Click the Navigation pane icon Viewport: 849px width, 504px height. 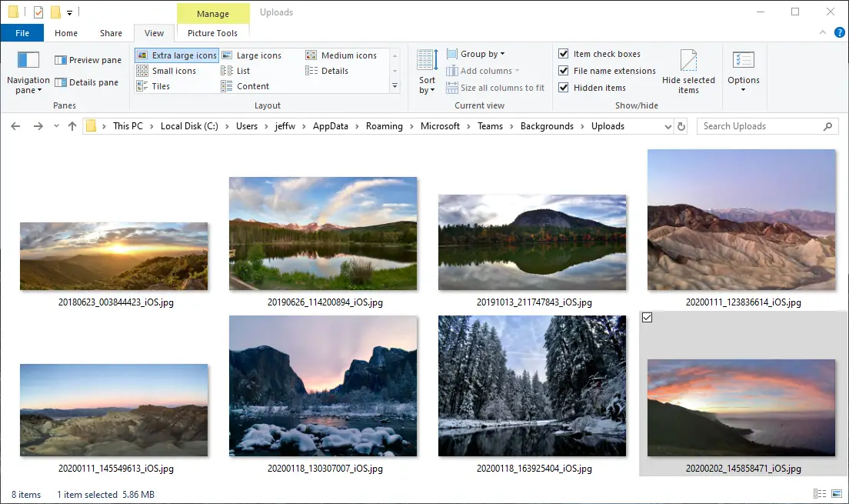click(x=28, y=60)
